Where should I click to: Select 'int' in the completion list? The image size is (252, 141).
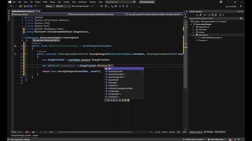[x=124, y=69]
